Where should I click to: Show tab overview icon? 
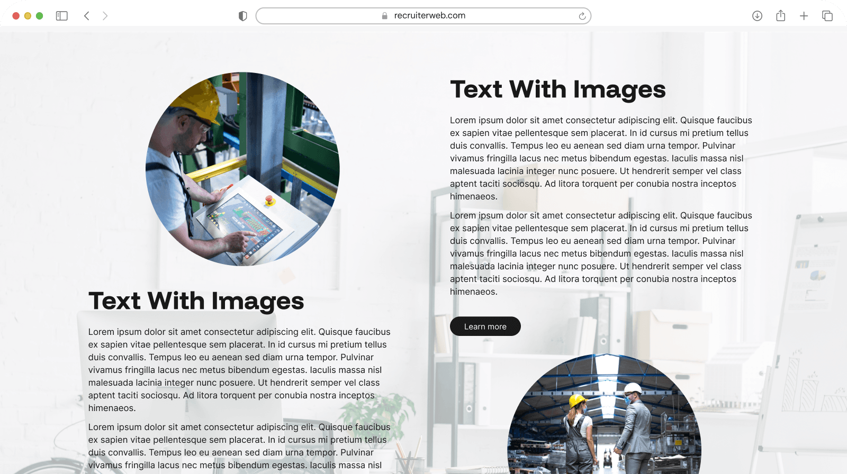point(827,16)
